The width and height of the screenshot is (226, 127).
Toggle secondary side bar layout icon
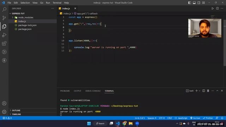199,3
